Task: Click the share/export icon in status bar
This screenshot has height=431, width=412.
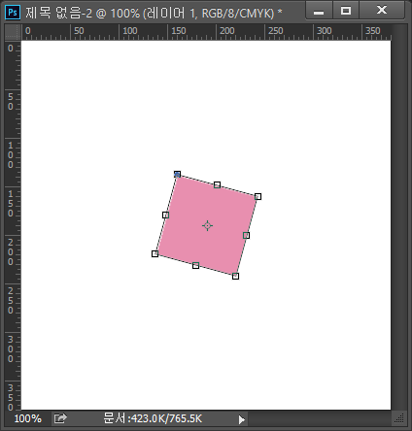Action: (x=60, y=418)
